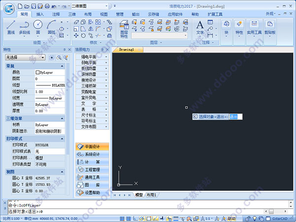This screenshot has width=296, height=222.
Task: Open the 输出 ribbon tab
Action: coord(136,14)
